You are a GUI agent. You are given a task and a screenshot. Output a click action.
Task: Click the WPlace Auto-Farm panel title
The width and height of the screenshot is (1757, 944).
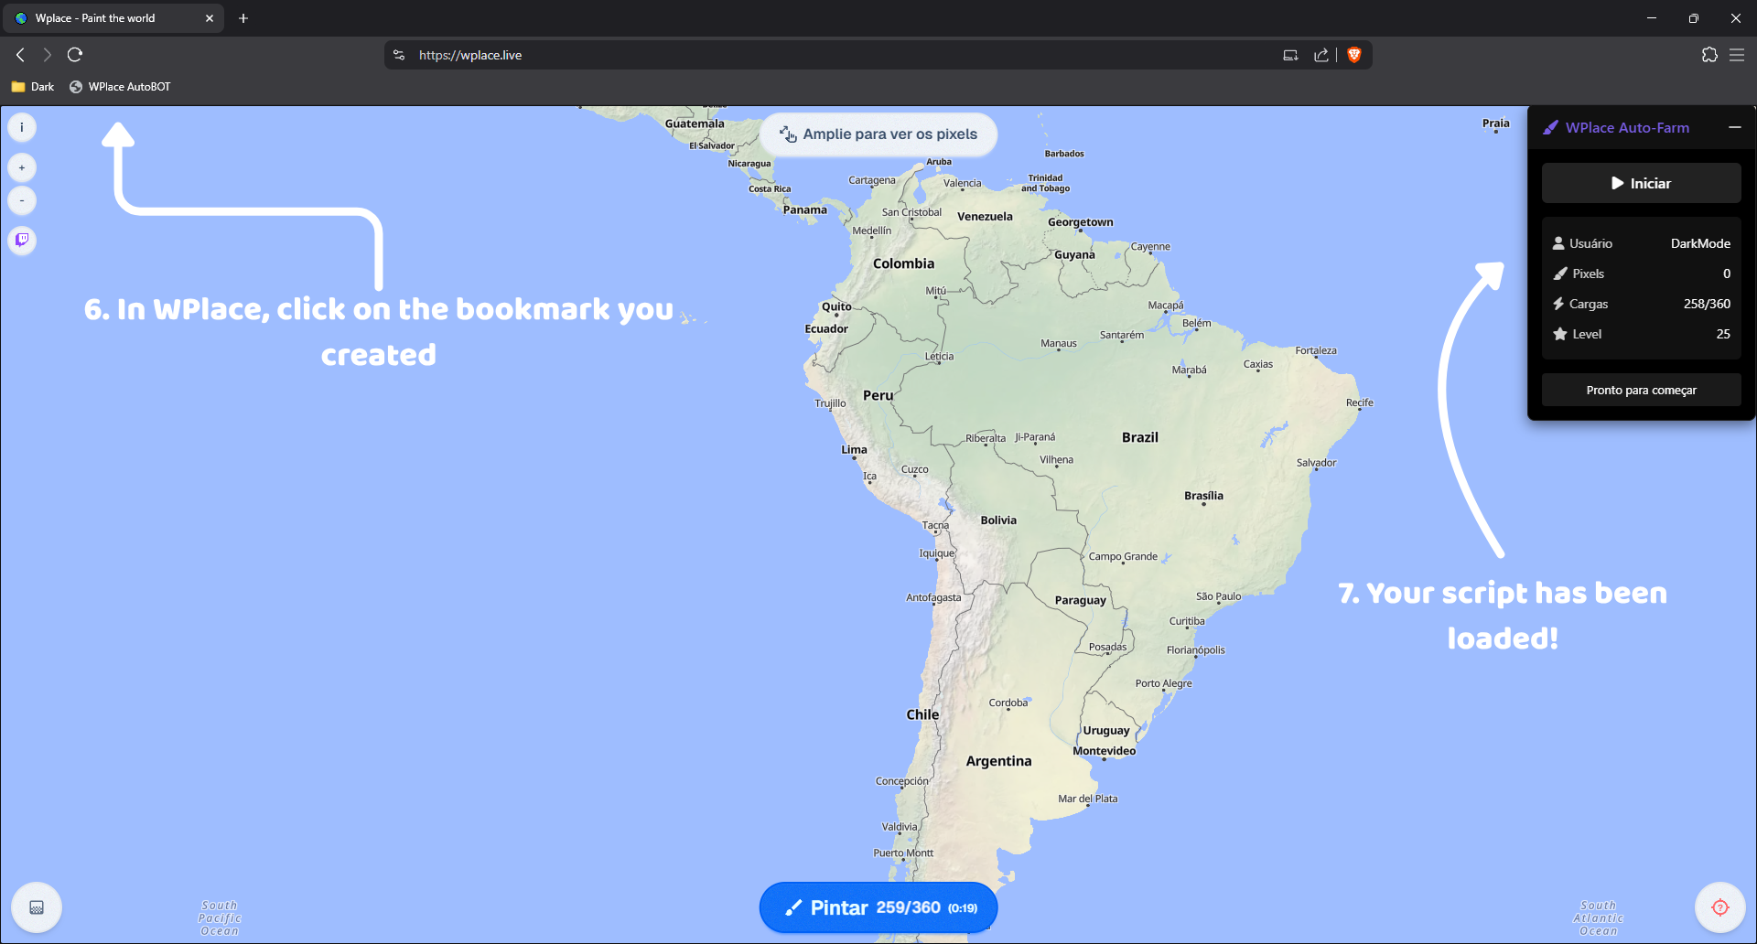1627,128
